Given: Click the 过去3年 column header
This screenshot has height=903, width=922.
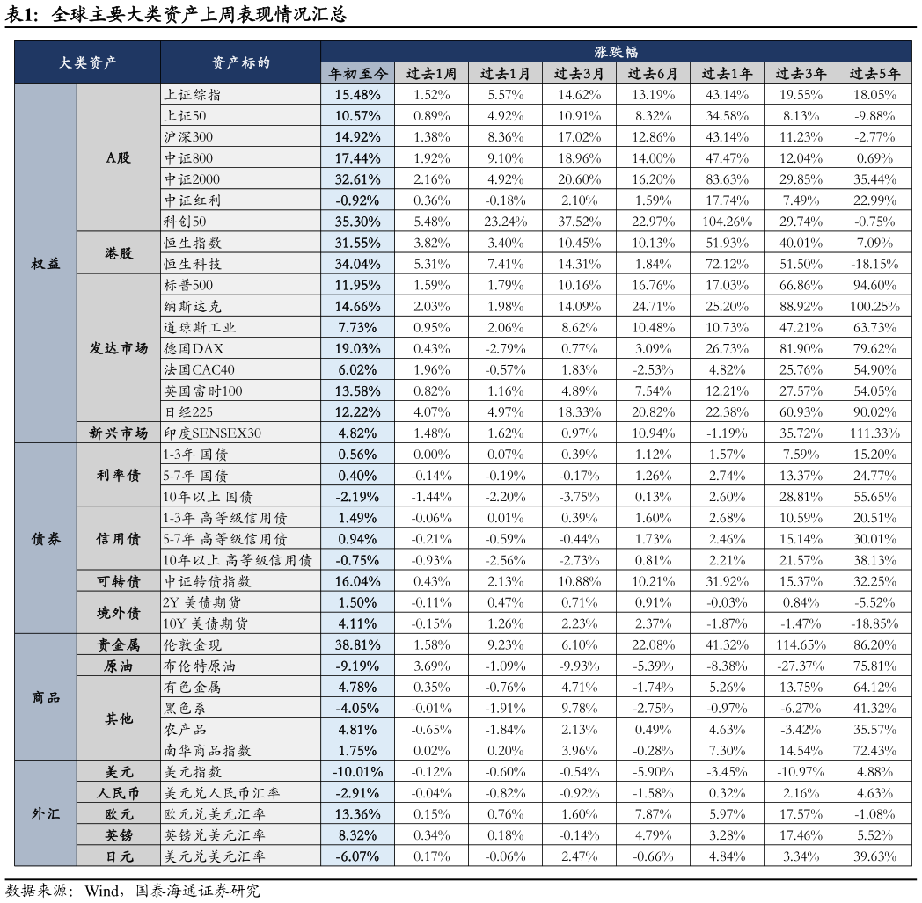Looking at the screenshot, I should [x=801, y=74].
